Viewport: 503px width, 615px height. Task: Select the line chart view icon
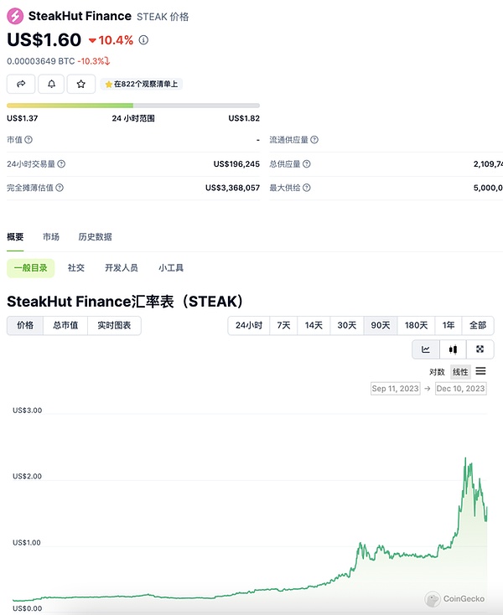426,349
